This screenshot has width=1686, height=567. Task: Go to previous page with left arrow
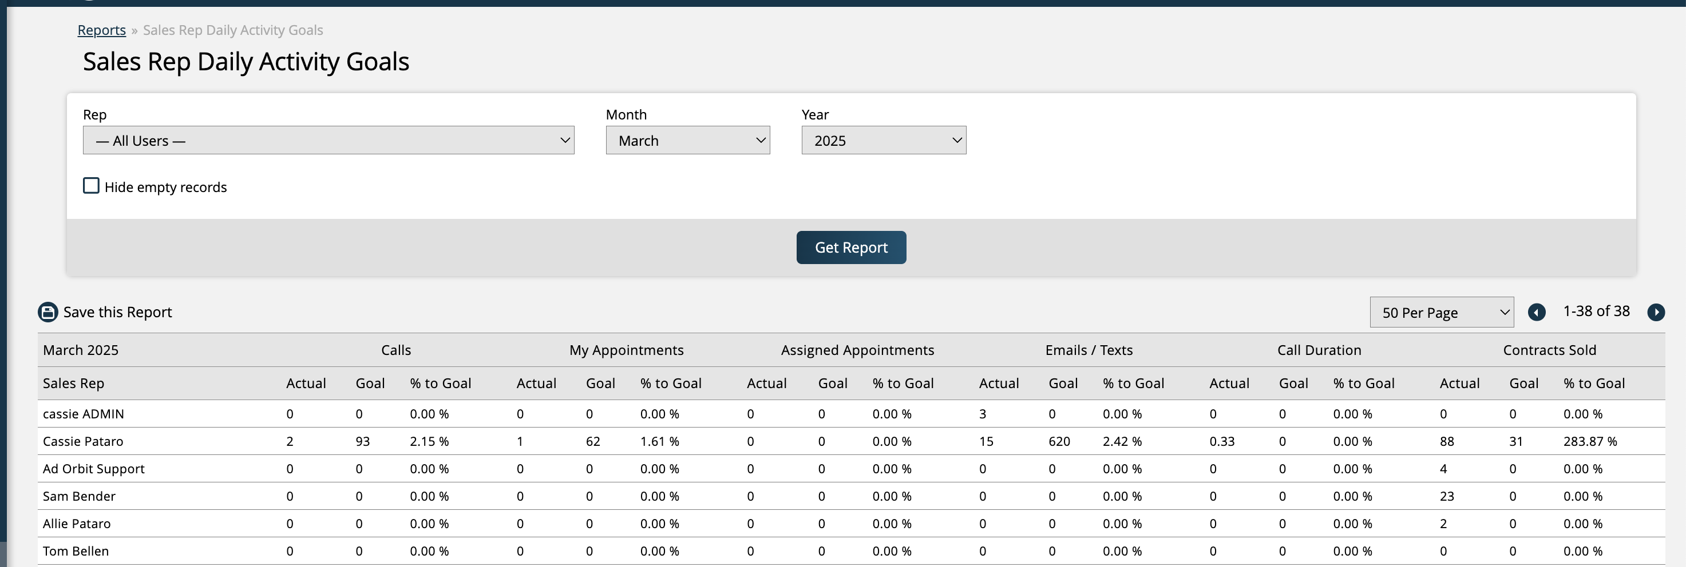[1536, 312]
